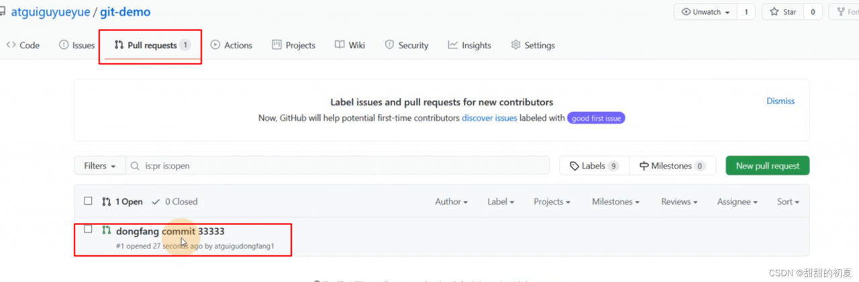Click the is:pr is:open search field
Viewport: 859px width, 282px height.
click(342, 166)
